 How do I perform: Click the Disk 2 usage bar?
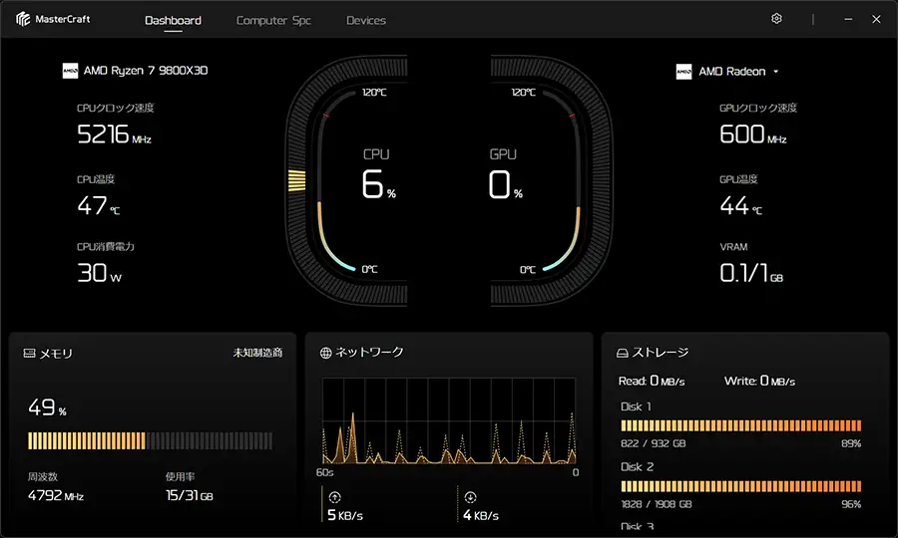coord(741,486)
